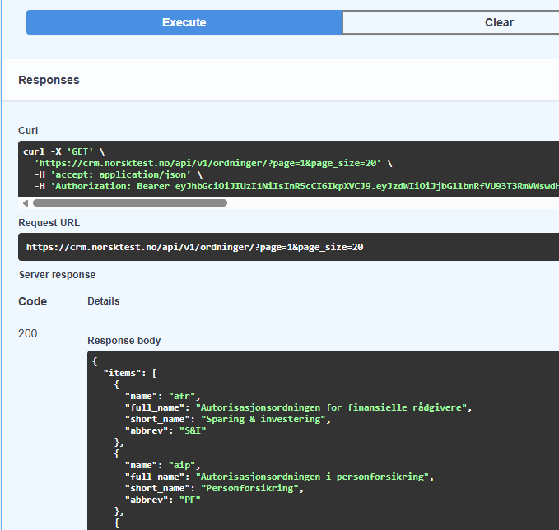Viewport: 559px width, 530px height.
Task: Click the full_name line for finansielle rådgivere
Action: tap(298, 407)
